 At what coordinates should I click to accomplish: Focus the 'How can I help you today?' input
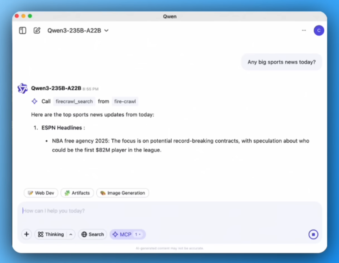coord(170,211)
